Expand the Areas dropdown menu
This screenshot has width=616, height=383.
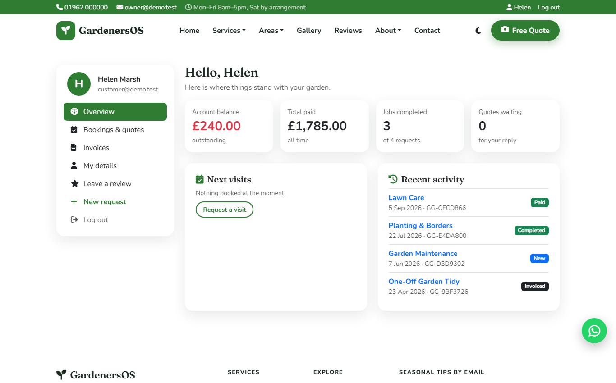coord(271,31)
